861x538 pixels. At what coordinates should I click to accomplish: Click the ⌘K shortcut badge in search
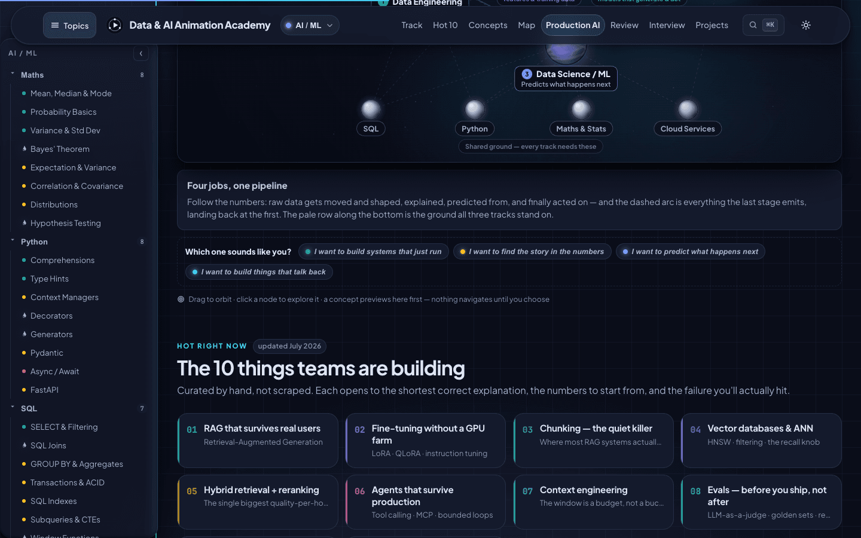(770, 25)
